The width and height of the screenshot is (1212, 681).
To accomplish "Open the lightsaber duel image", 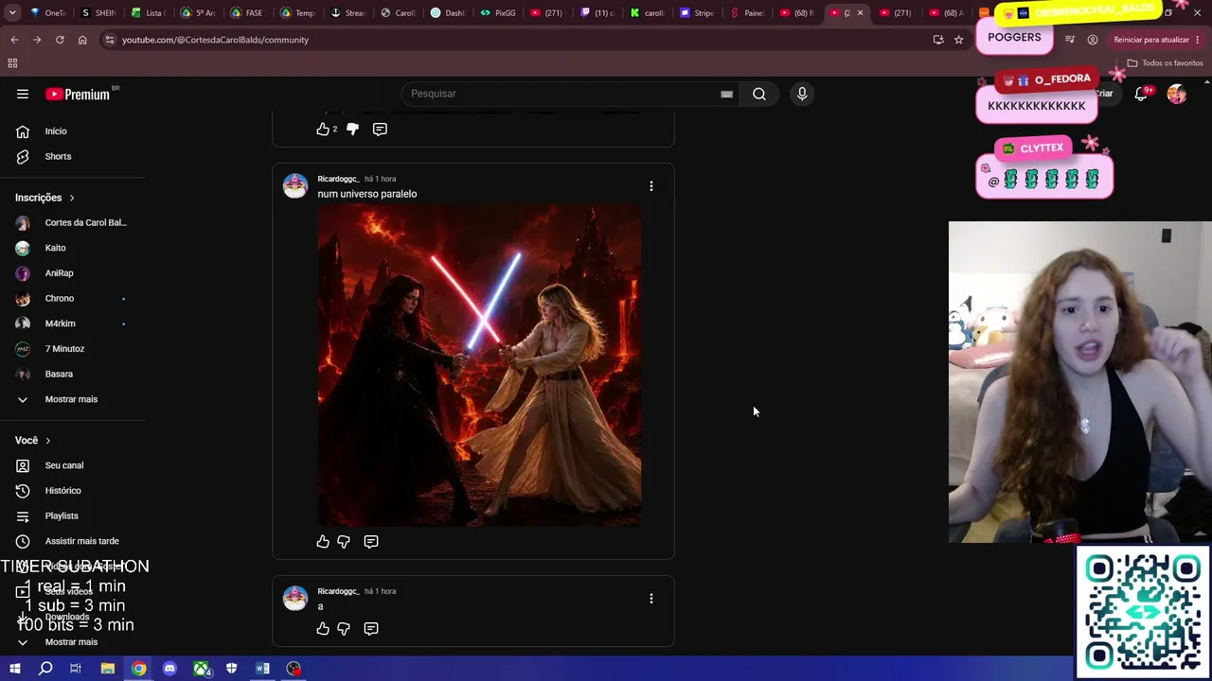I will 479,365.
